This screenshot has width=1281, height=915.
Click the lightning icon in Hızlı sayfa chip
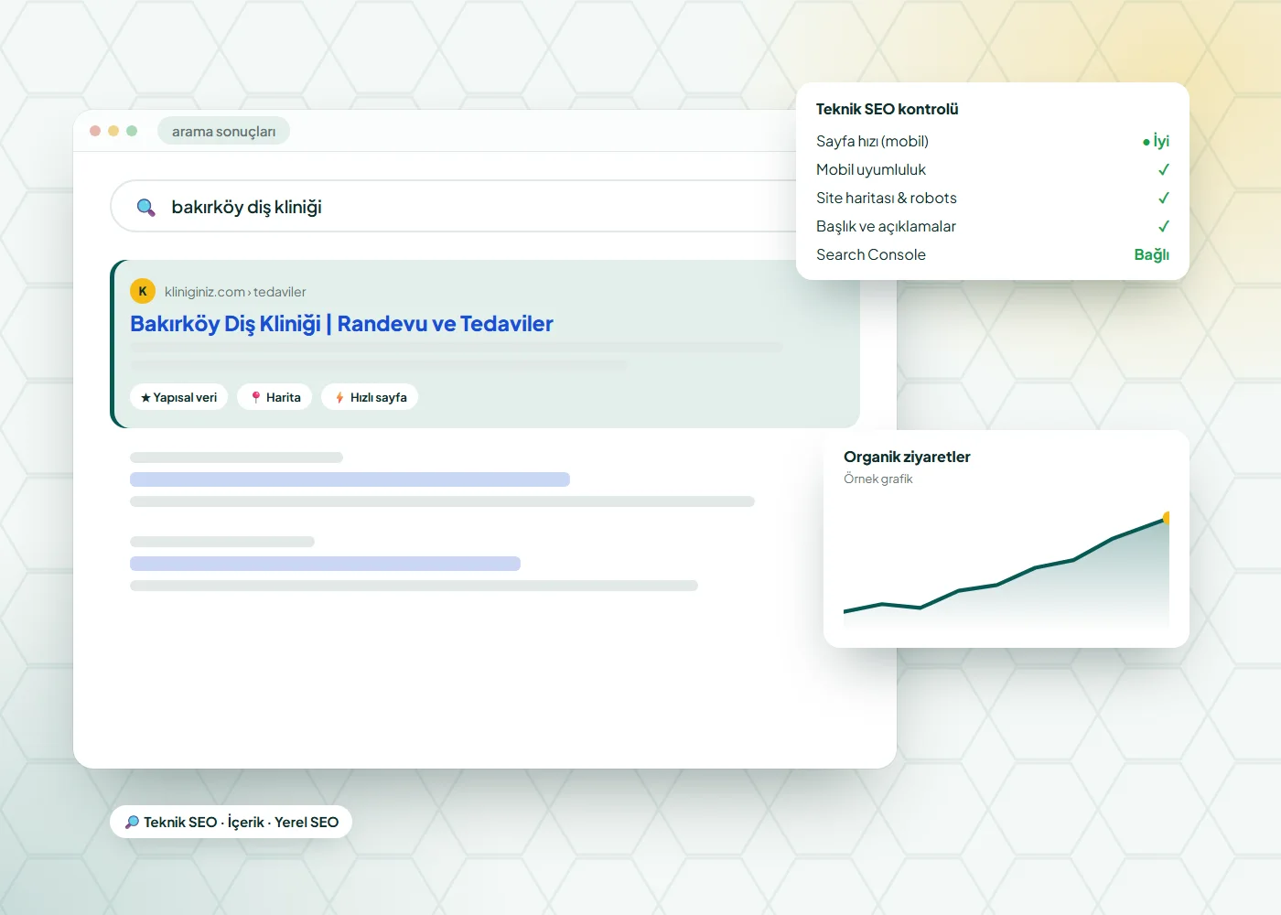click(x=339, y=397)
